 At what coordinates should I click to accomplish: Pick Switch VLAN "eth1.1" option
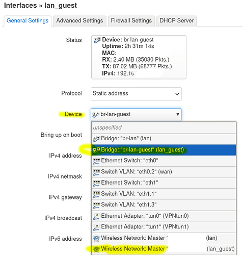pos(164,194)
